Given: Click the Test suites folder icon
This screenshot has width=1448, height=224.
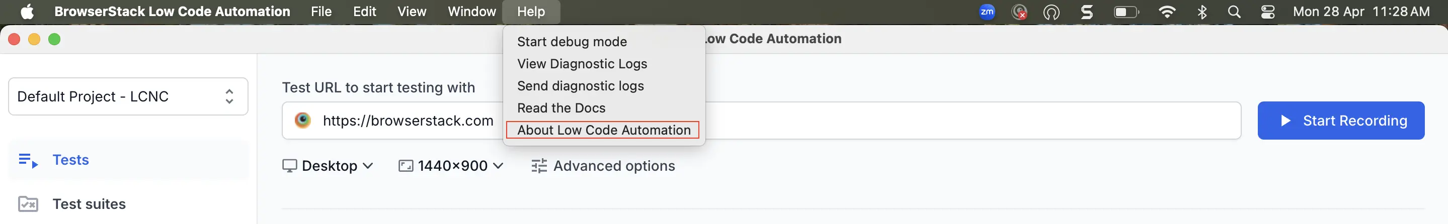Looking at the screenshot, I should coord(28,204).
